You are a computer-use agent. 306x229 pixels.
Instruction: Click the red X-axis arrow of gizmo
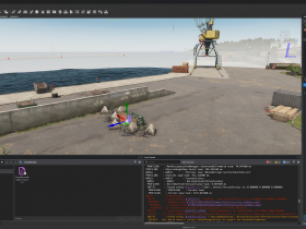click(x=121, y=117)
